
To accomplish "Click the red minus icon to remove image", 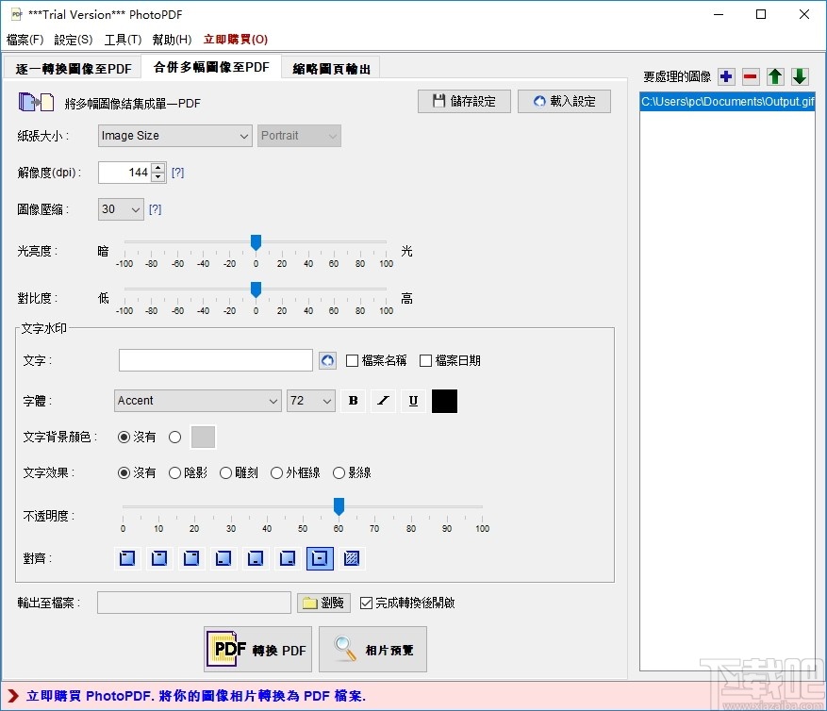I will coord(749,76).
